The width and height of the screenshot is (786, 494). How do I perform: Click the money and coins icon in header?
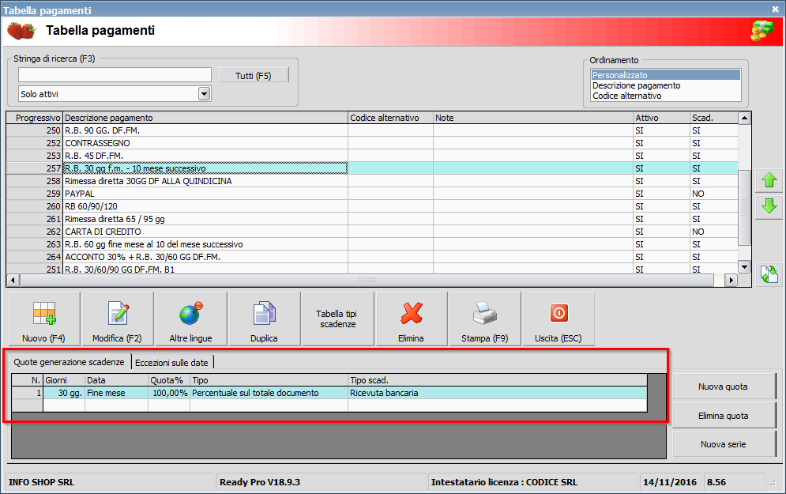(762, 31)
